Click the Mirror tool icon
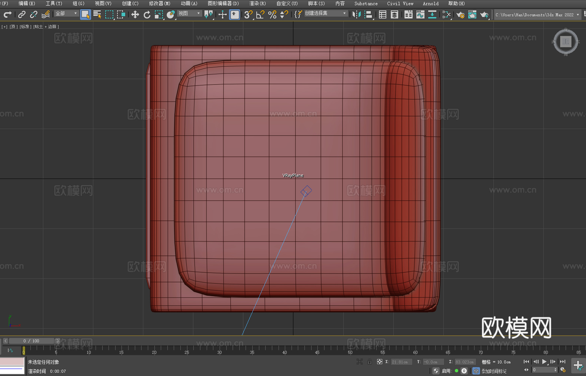 357,14
